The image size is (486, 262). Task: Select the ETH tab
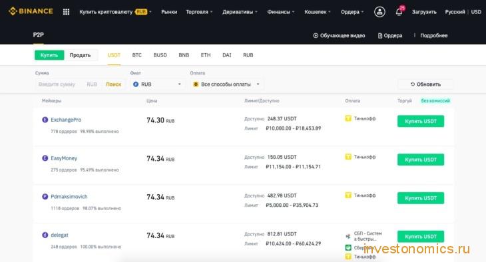pyautogui.click(x=206, y=55)
